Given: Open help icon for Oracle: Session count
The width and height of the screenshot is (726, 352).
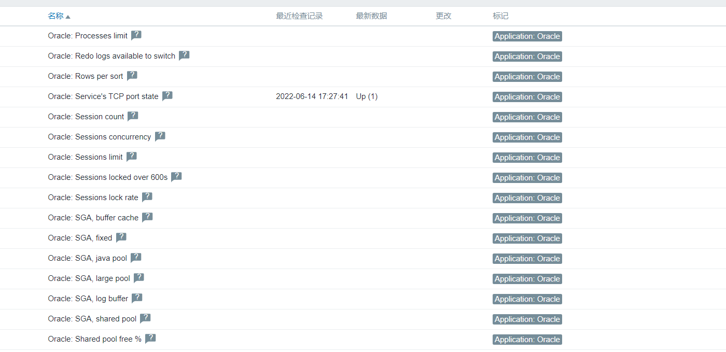Looking at the screenshot, I should pyautogui.click(x=133, y=116).
